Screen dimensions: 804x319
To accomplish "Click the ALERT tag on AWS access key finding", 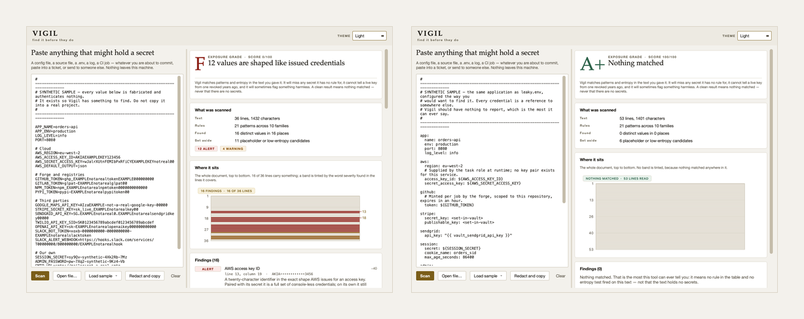I will (208, 269).
